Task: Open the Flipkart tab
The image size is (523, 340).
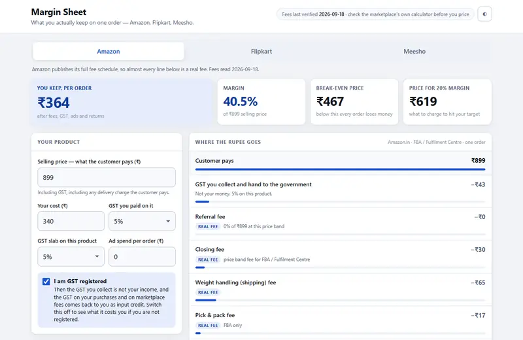Action: 261,52
